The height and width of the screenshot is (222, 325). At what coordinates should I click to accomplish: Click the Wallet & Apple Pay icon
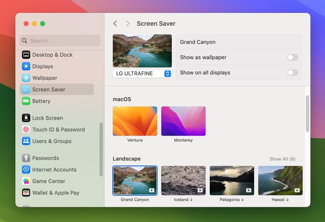pos(26,193)
